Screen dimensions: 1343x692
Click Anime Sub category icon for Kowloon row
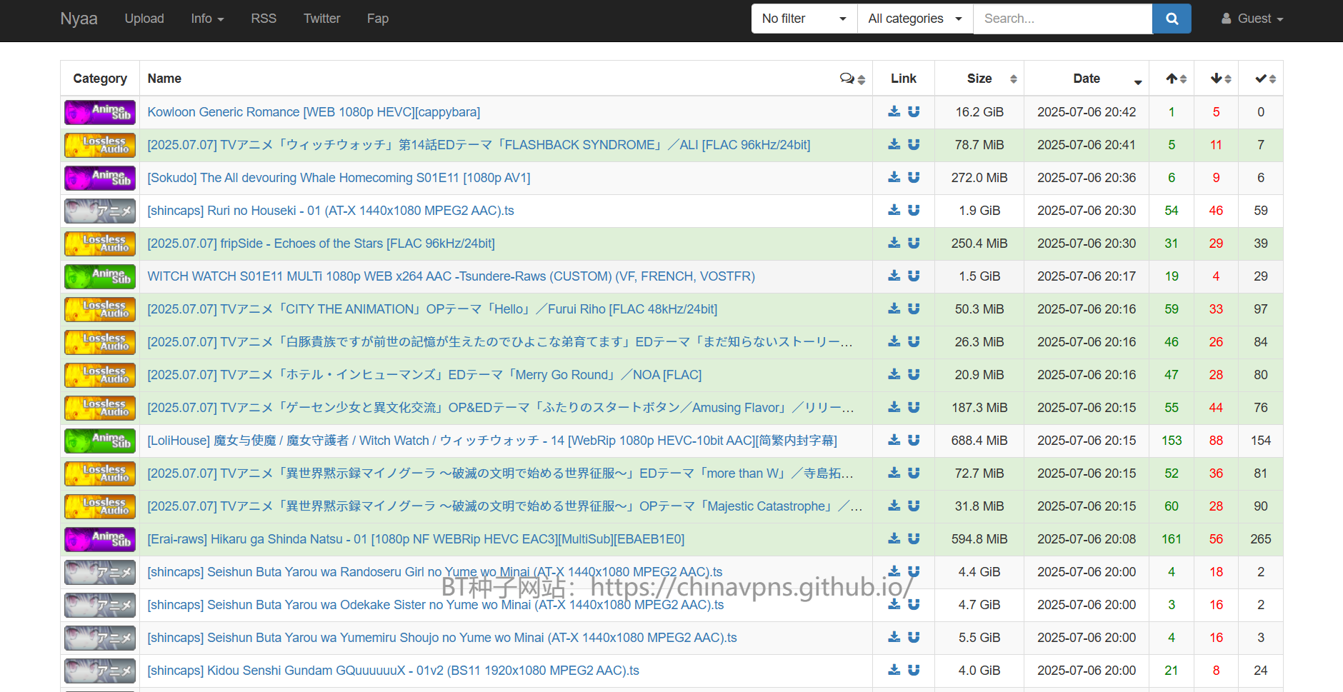click(x=100, y=112)
